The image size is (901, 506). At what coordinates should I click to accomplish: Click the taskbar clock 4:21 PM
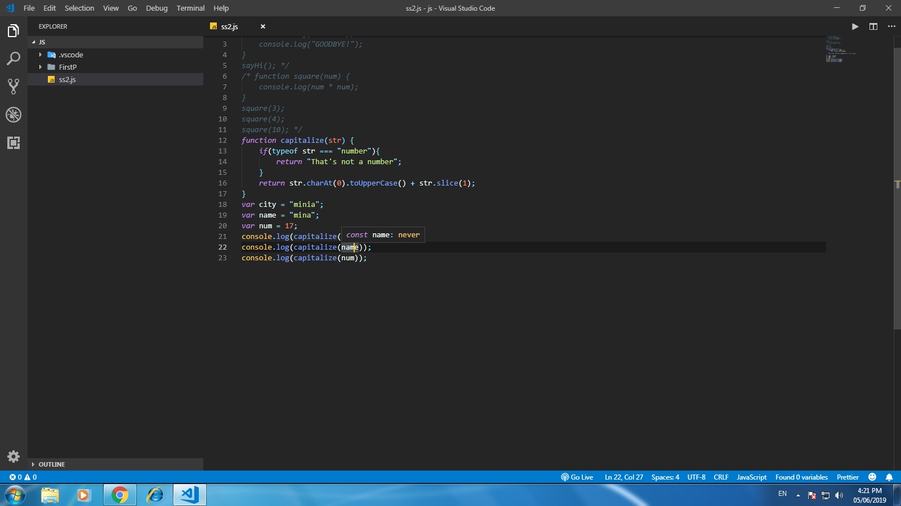pyautogui.click(x=869, y=495)
